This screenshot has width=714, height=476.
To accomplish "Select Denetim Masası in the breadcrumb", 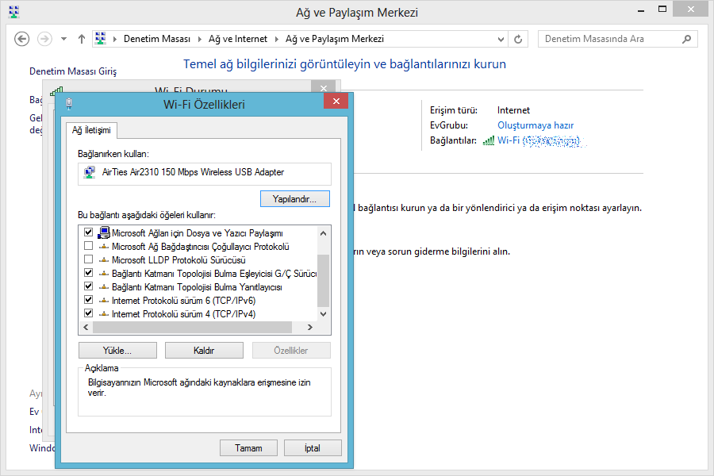I will click(x=157, y=39).
